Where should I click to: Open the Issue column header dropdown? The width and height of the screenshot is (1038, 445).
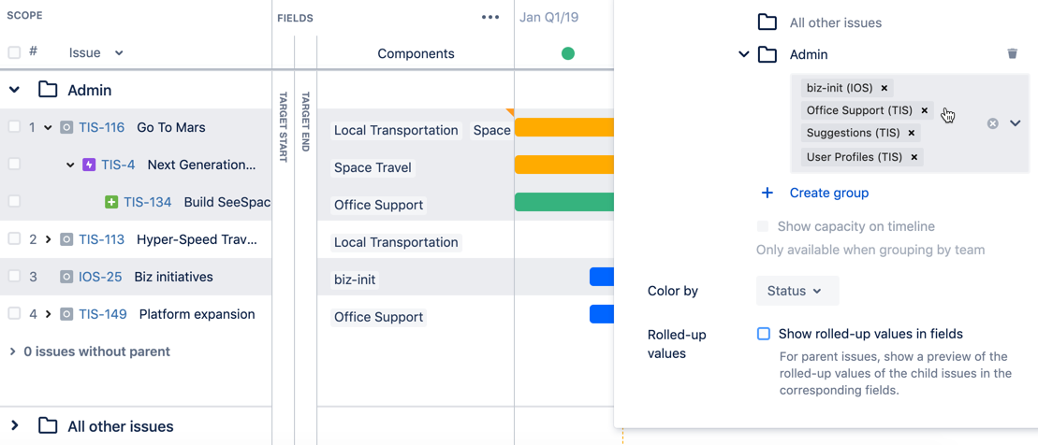coord(119,53)
